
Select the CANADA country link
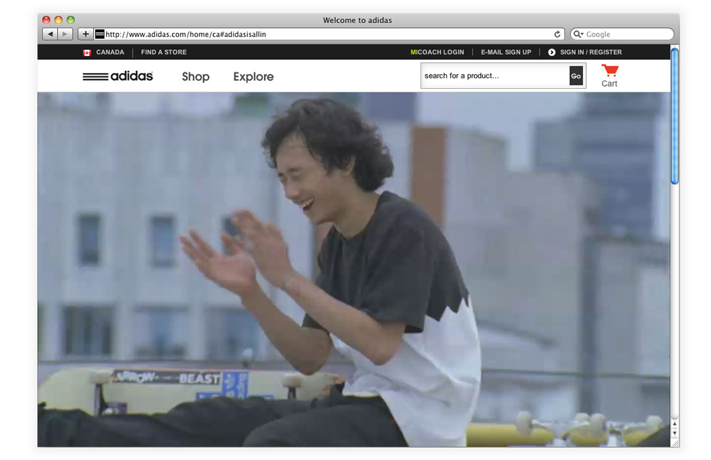[x=110, y=52]
